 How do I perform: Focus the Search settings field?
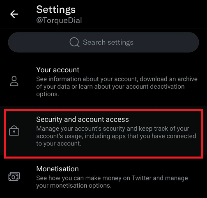[x=103, y=42]
